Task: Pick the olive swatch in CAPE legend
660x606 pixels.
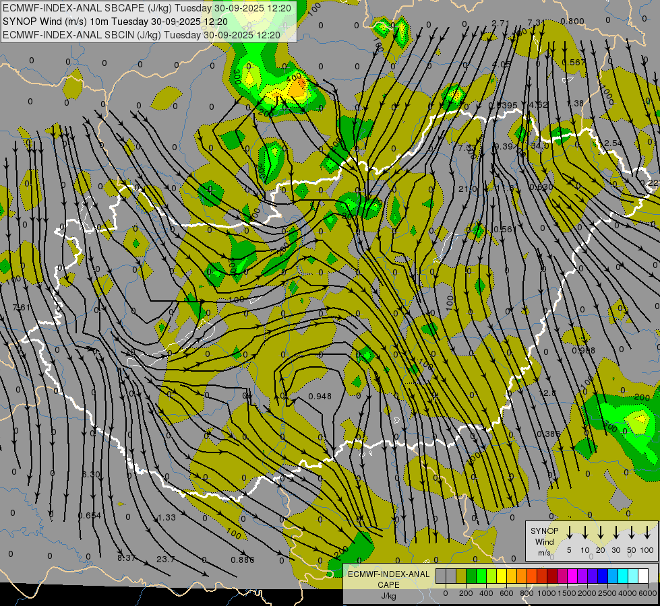Action: pos(461,576)
